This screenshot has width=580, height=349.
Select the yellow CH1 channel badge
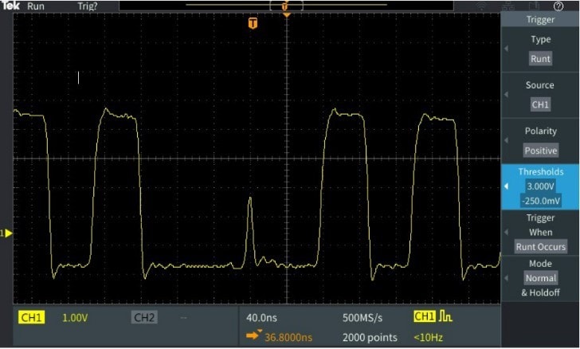(x=31, y=317)
